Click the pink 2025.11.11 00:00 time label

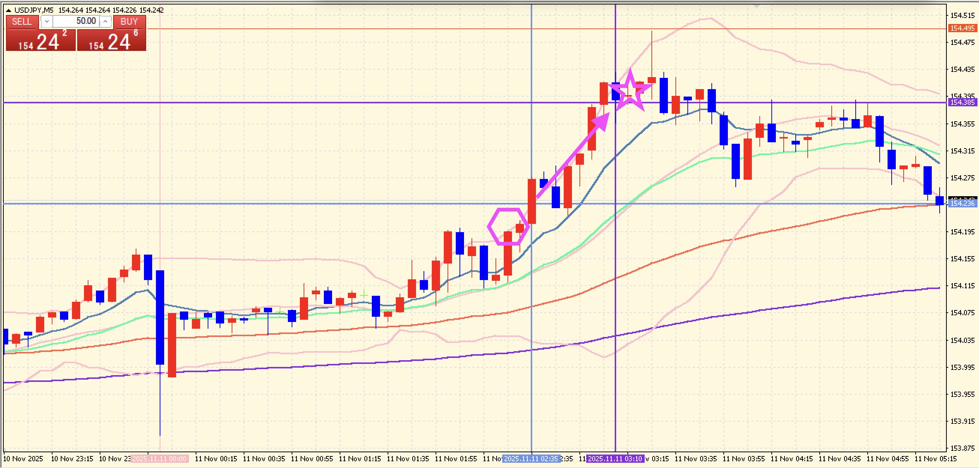click(x=159, y=459)
